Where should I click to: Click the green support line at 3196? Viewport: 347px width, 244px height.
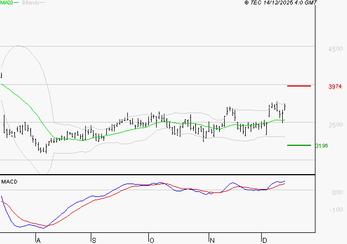[299, 145]
